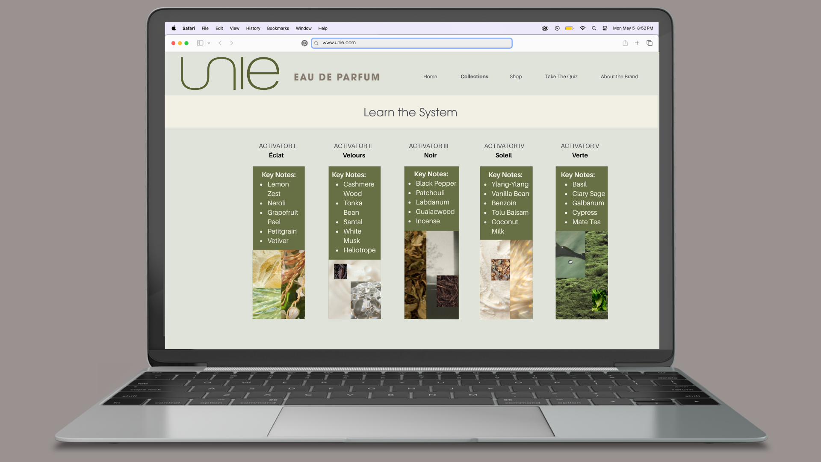Click the ACTIVATOR V heading
This screenshot has width=821, height=462.
pyautogui.click(x=580, y=146)
